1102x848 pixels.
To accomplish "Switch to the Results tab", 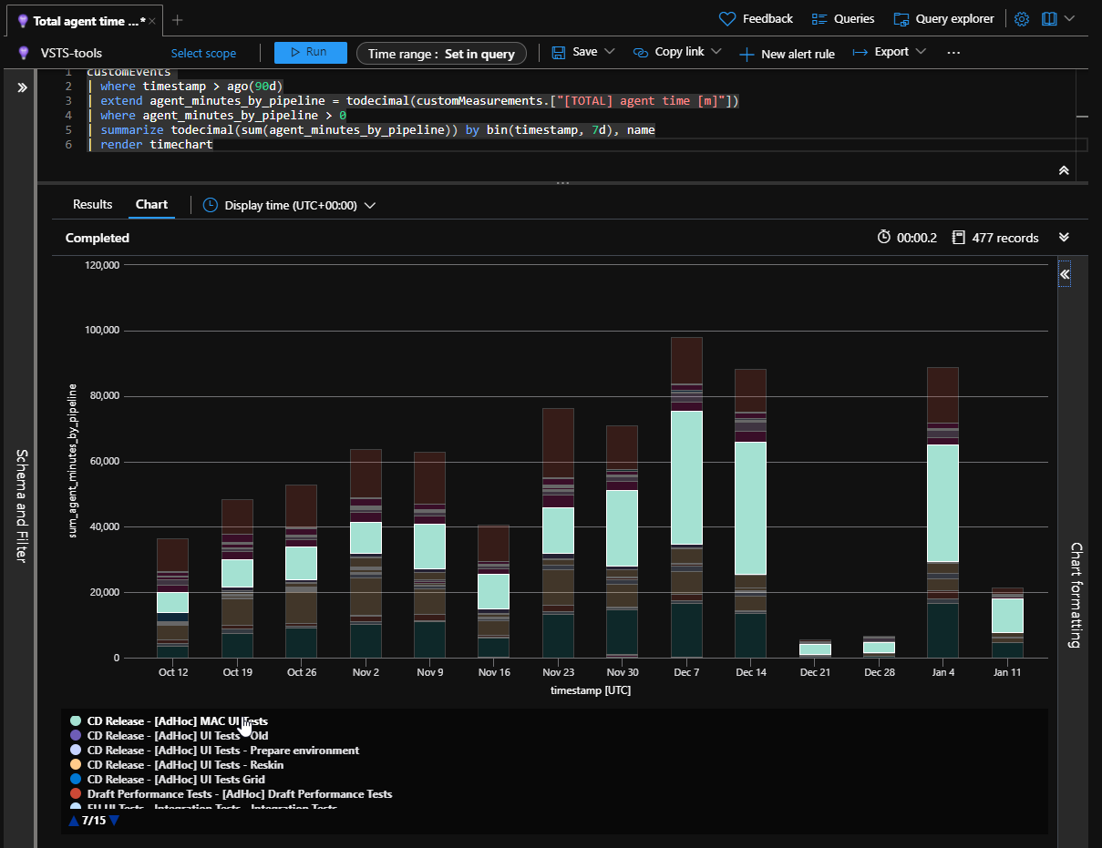I will pyautogui.click(x=92, y=205).
